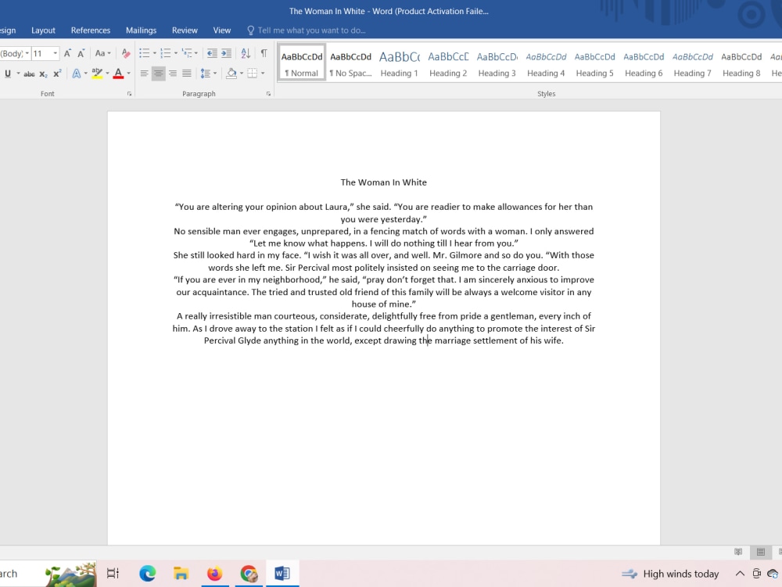Image resolution: width=782 pixels, height=587 pixels.
Task: Open the View tab
Action: click(222, 31)
